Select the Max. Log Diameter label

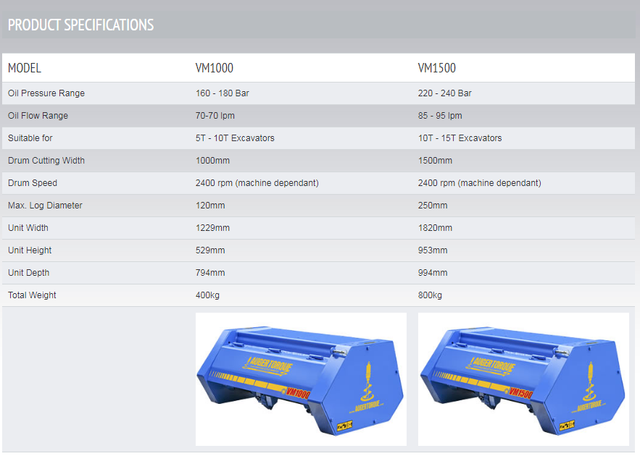point(45,206)
